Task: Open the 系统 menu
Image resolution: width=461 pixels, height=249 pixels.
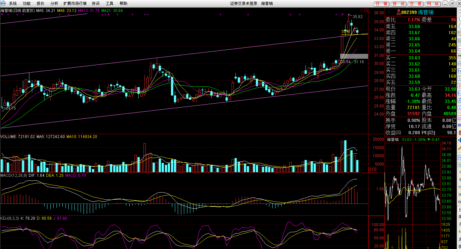Action: click(x=13, y=4)
